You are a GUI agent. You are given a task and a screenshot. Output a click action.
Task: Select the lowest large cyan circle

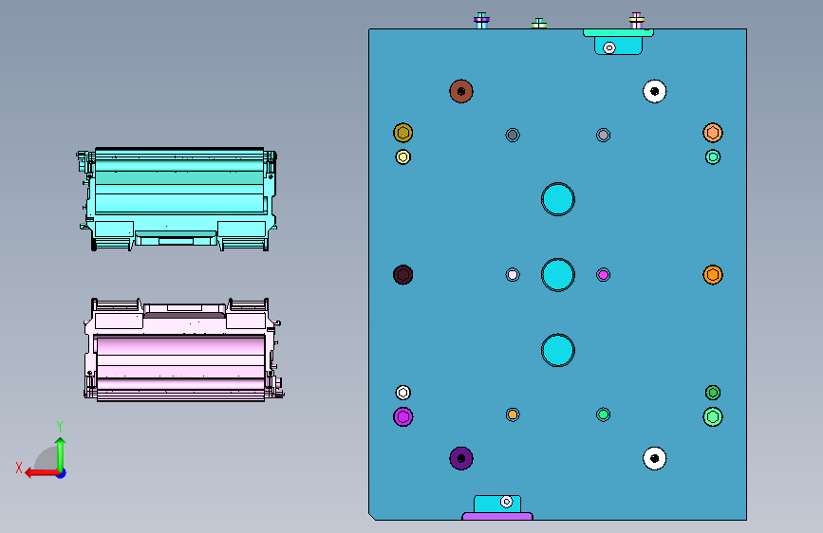[558, 351]
